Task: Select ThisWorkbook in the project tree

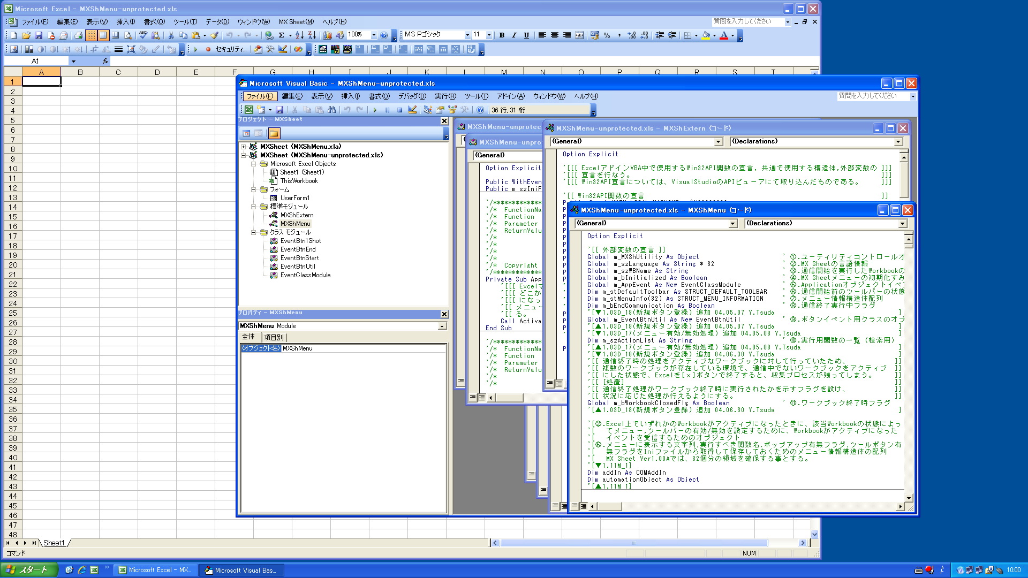Action: [299, 181]
